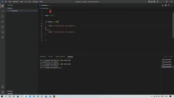The image size is (174, 98).
Task: Switch to the PROBLEMS panel tab
Action: (43, 57)
